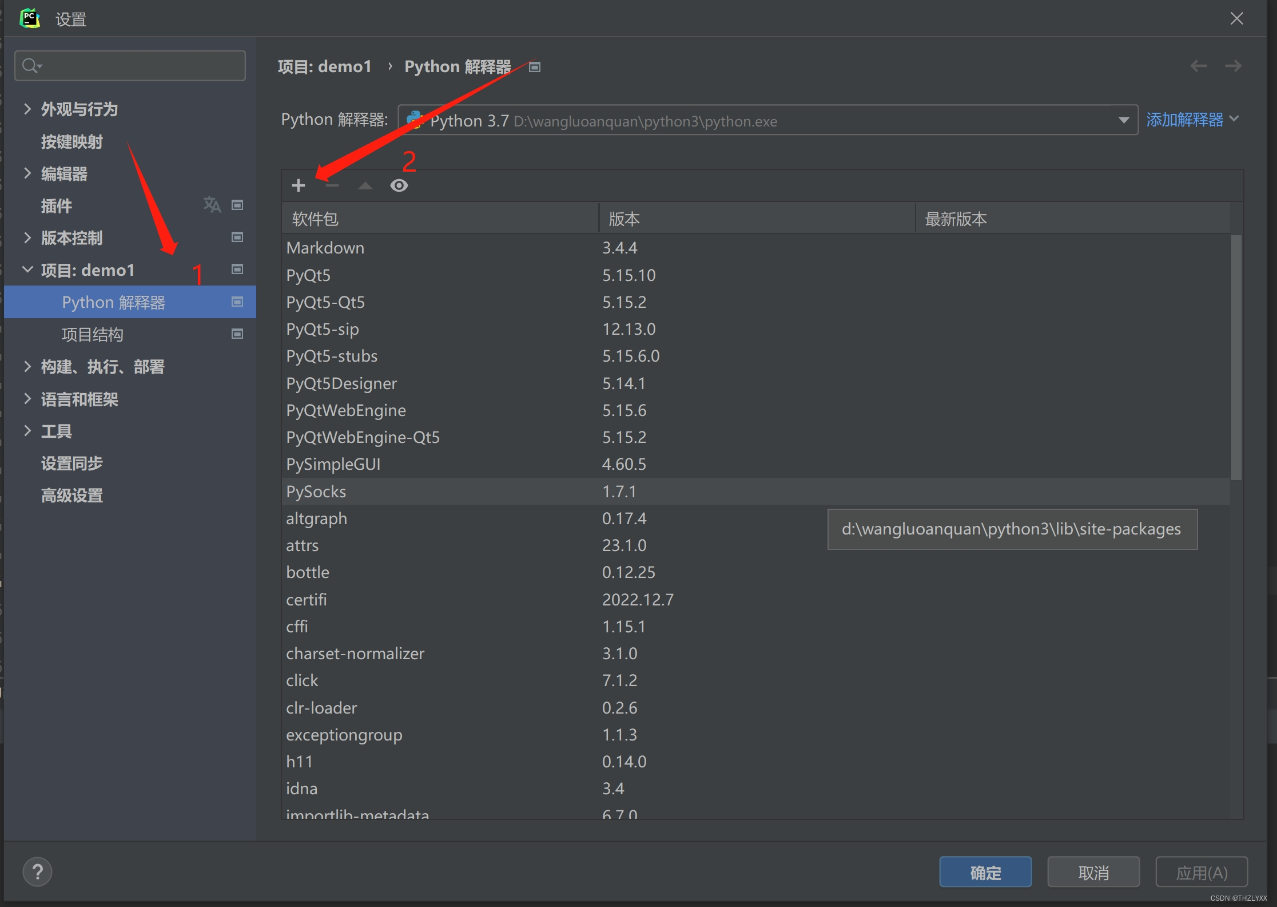
Task: Open 高级设置 page
Action: (72, 495)
